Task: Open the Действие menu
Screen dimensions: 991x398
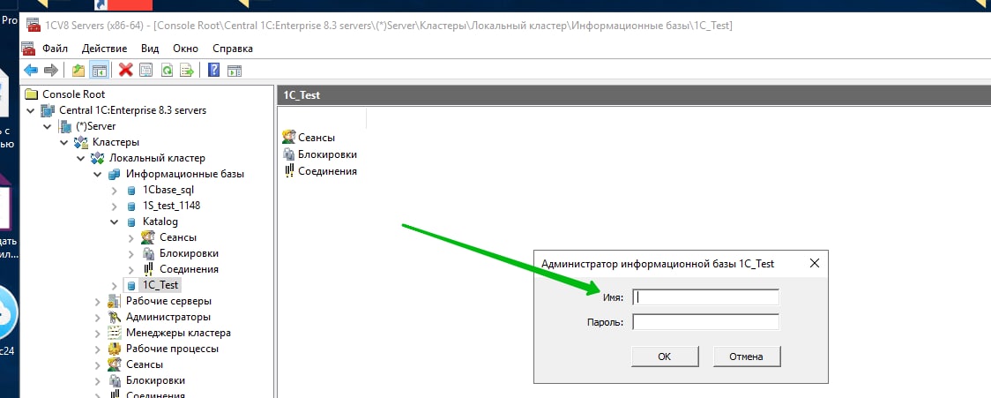Action: coord(104,49)
